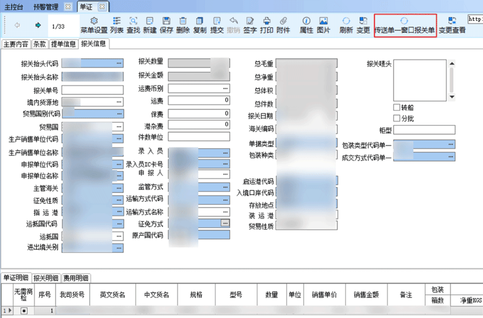This screenshot has width=483, height=318.
Task: Open 变更查看 change viewer
Action: pos(452,25)
